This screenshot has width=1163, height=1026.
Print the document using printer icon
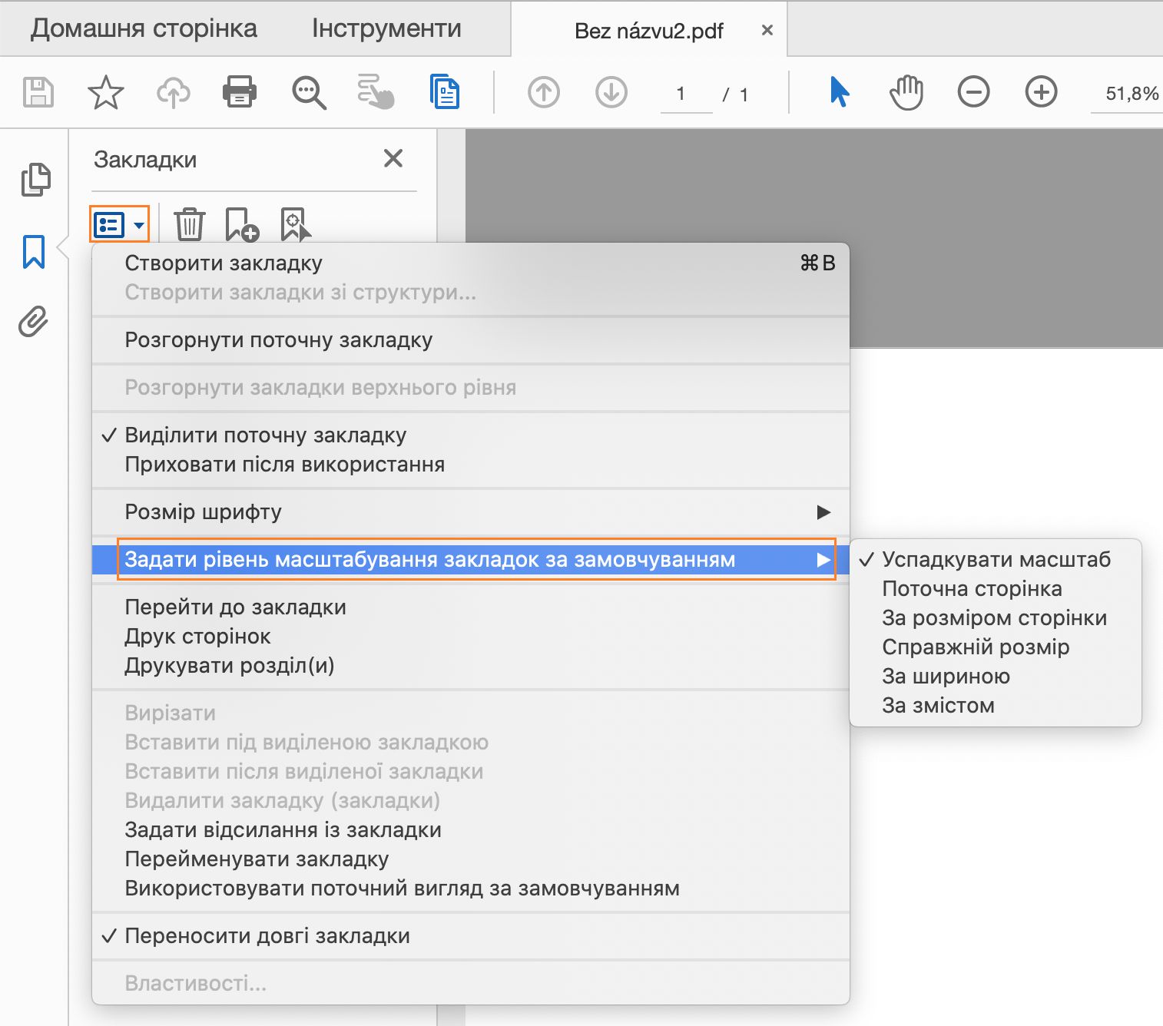click(240, 92)
